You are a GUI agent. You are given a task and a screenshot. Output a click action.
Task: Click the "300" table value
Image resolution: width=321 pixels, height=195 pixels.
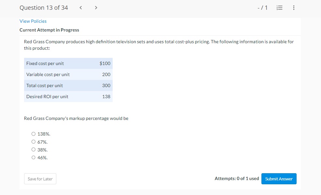pyautogui.click(x=106, y=86)
